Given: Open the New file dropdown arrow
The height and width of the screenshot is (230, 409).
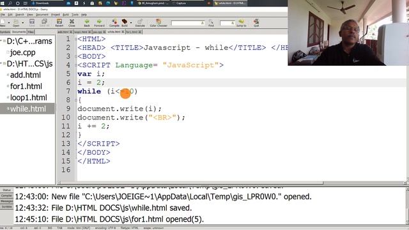Looking at the screenshot, I should [x=9, y=23].
